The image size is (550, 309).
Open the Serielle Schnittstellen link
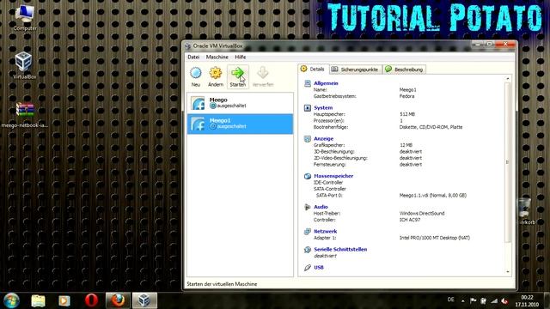click(x=340, y=250)
